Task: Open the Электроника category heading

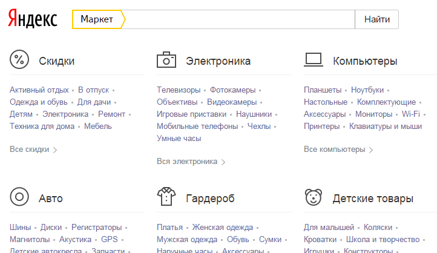Action: click(x=218, y=61)
